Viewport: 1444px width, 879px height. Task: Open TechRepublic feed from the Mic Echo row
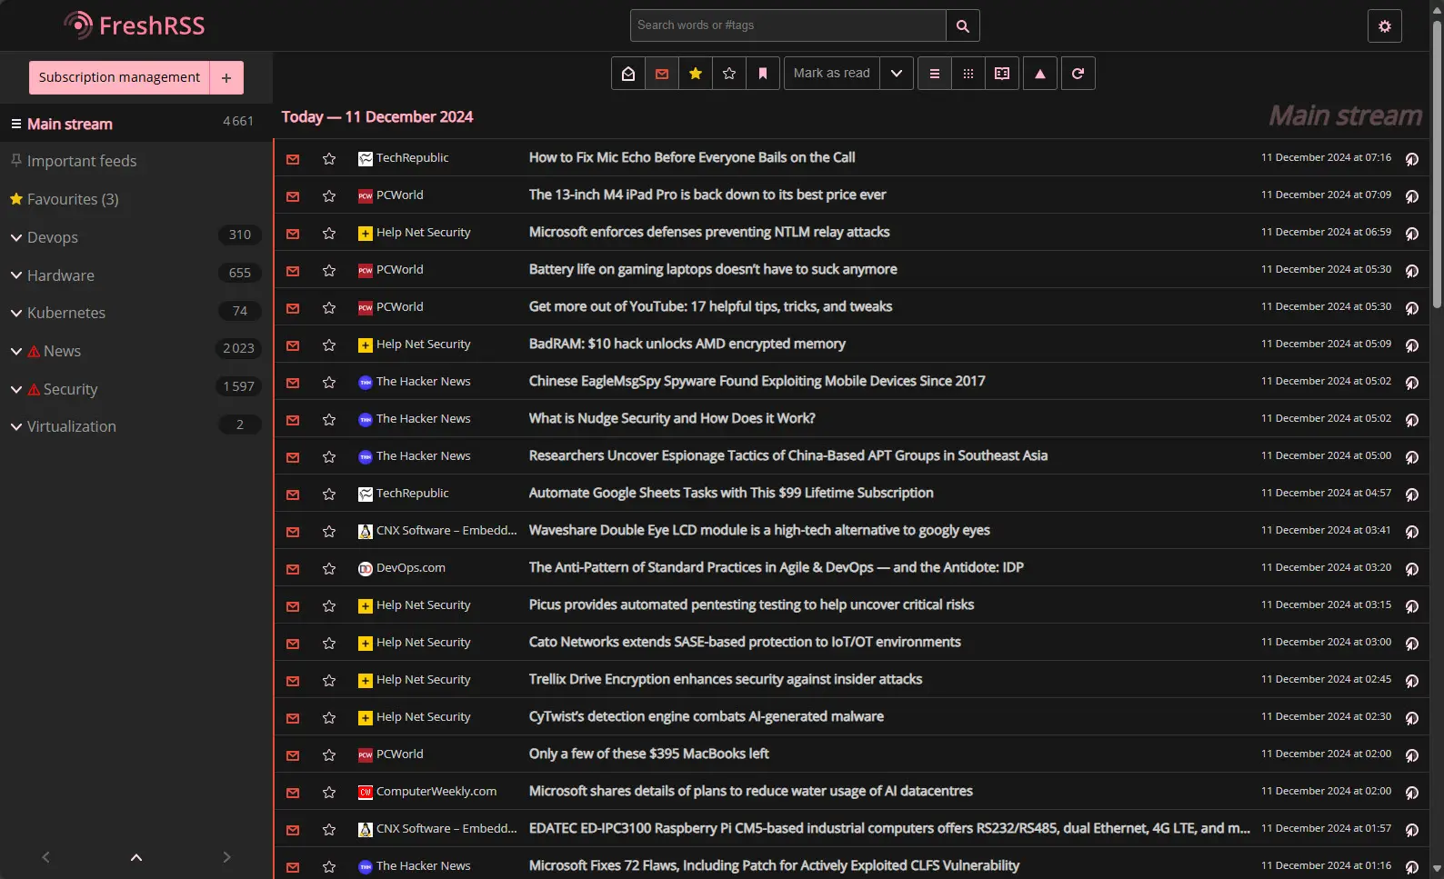(x=404, y=158)
